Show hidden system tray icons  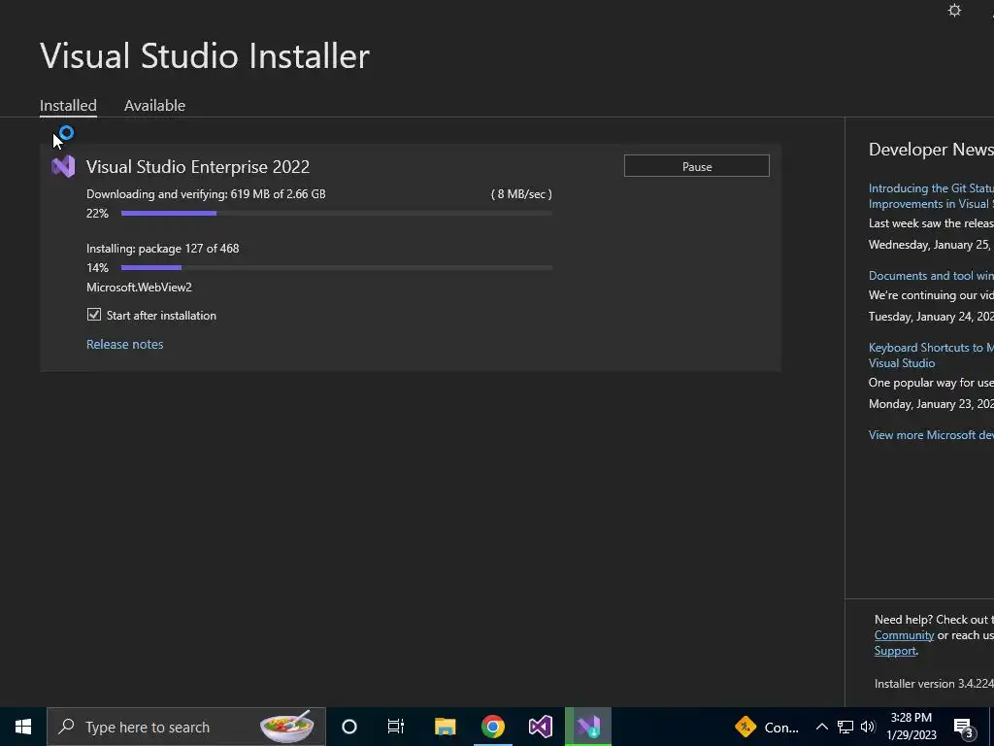point(821,727)
